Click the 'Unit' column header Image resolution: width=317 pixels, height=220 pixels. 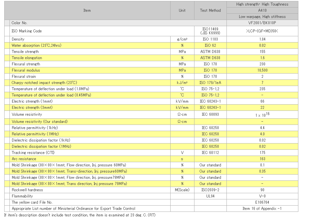coord(182,10)
